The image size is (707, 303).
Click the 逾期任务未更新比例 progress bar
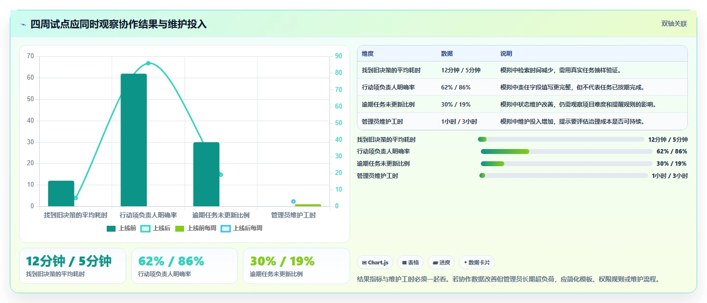[566, 164]
